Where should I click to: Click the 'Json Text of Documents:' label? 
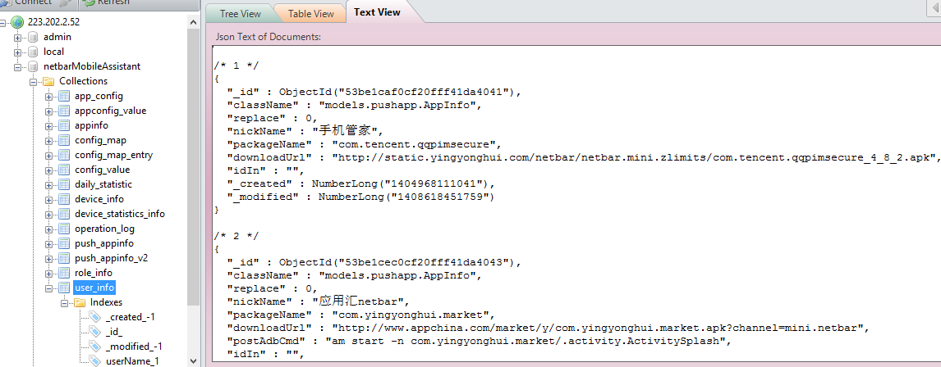tap(269, 37)
